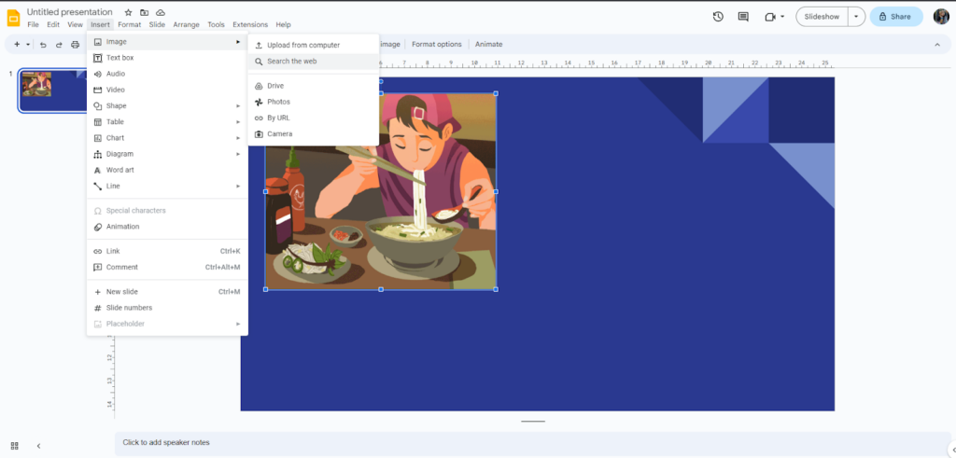The width and height of the screenshot is (956, 458).
Task: Expand the new slide dropdown arrow
Action: (x=28, y=44)
